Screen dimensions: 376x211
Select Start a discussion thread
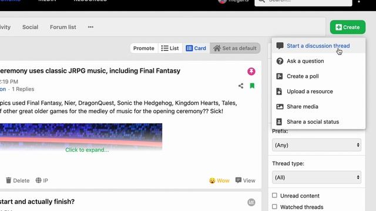[318, 46]
